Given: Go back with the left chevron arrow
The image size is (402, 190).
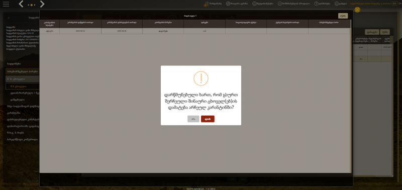Looking at the screenshot, I should coord(21,4).
